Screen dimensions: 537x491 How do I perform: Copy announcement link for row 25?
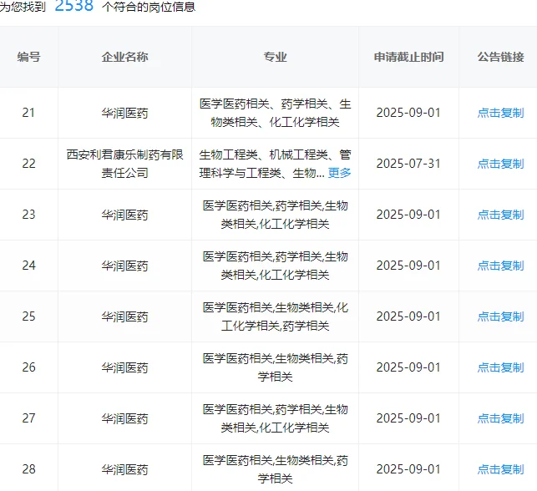pos(501,316)
